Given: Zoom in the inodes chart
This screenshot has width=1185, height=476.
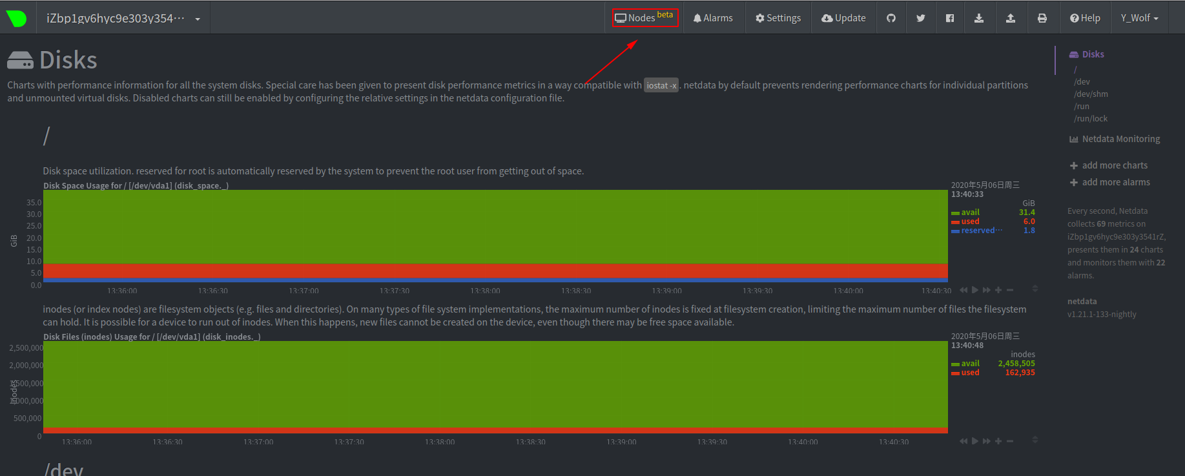Looking at the screenshot, I should click(x=998, y=441).
